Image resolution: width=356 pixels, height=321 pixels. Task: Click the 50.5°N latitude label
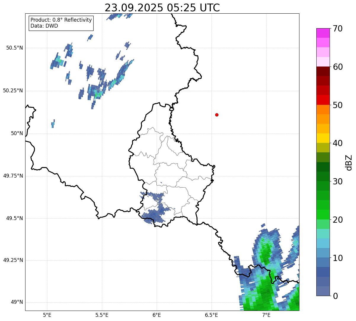15,48
